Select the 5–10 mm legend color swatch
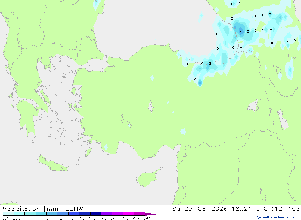This screenshot has height=220, width=301. [52, 214]
